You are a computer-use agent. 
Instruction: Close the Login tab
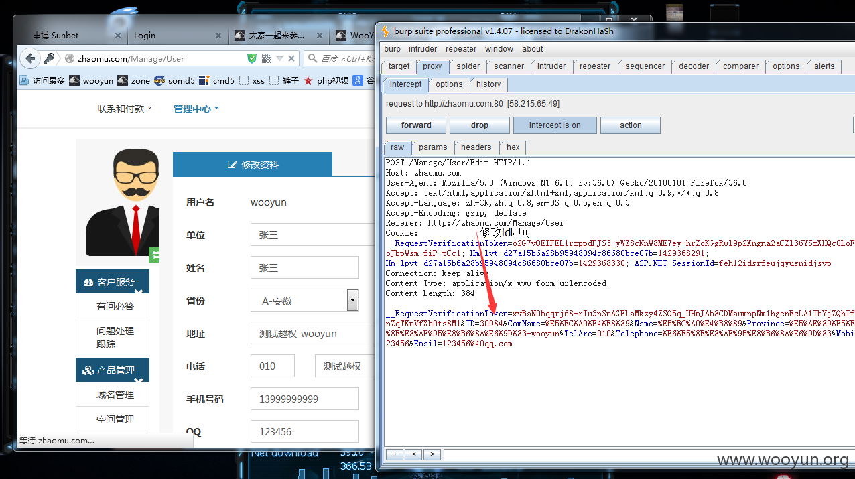219,36
